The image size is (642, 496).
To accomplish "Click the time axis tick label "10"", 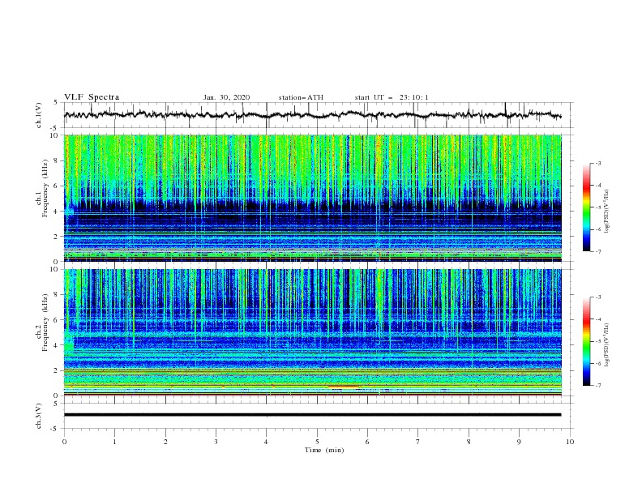I will point(570,442).
